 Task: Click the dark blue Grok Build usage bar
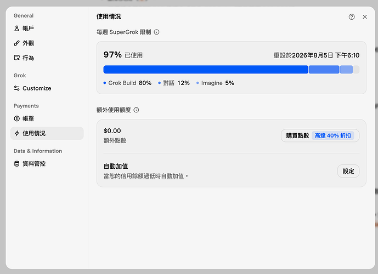[206, 70]
